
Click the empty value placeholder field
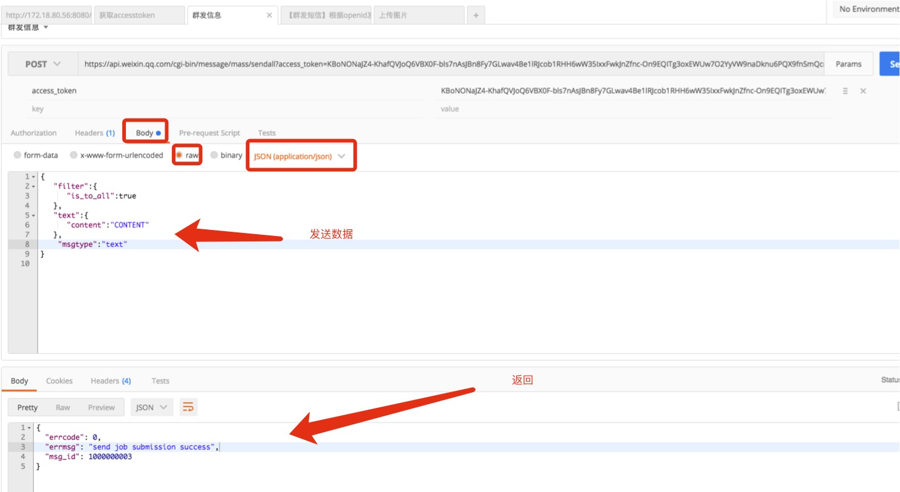click(x=633, y=109)
